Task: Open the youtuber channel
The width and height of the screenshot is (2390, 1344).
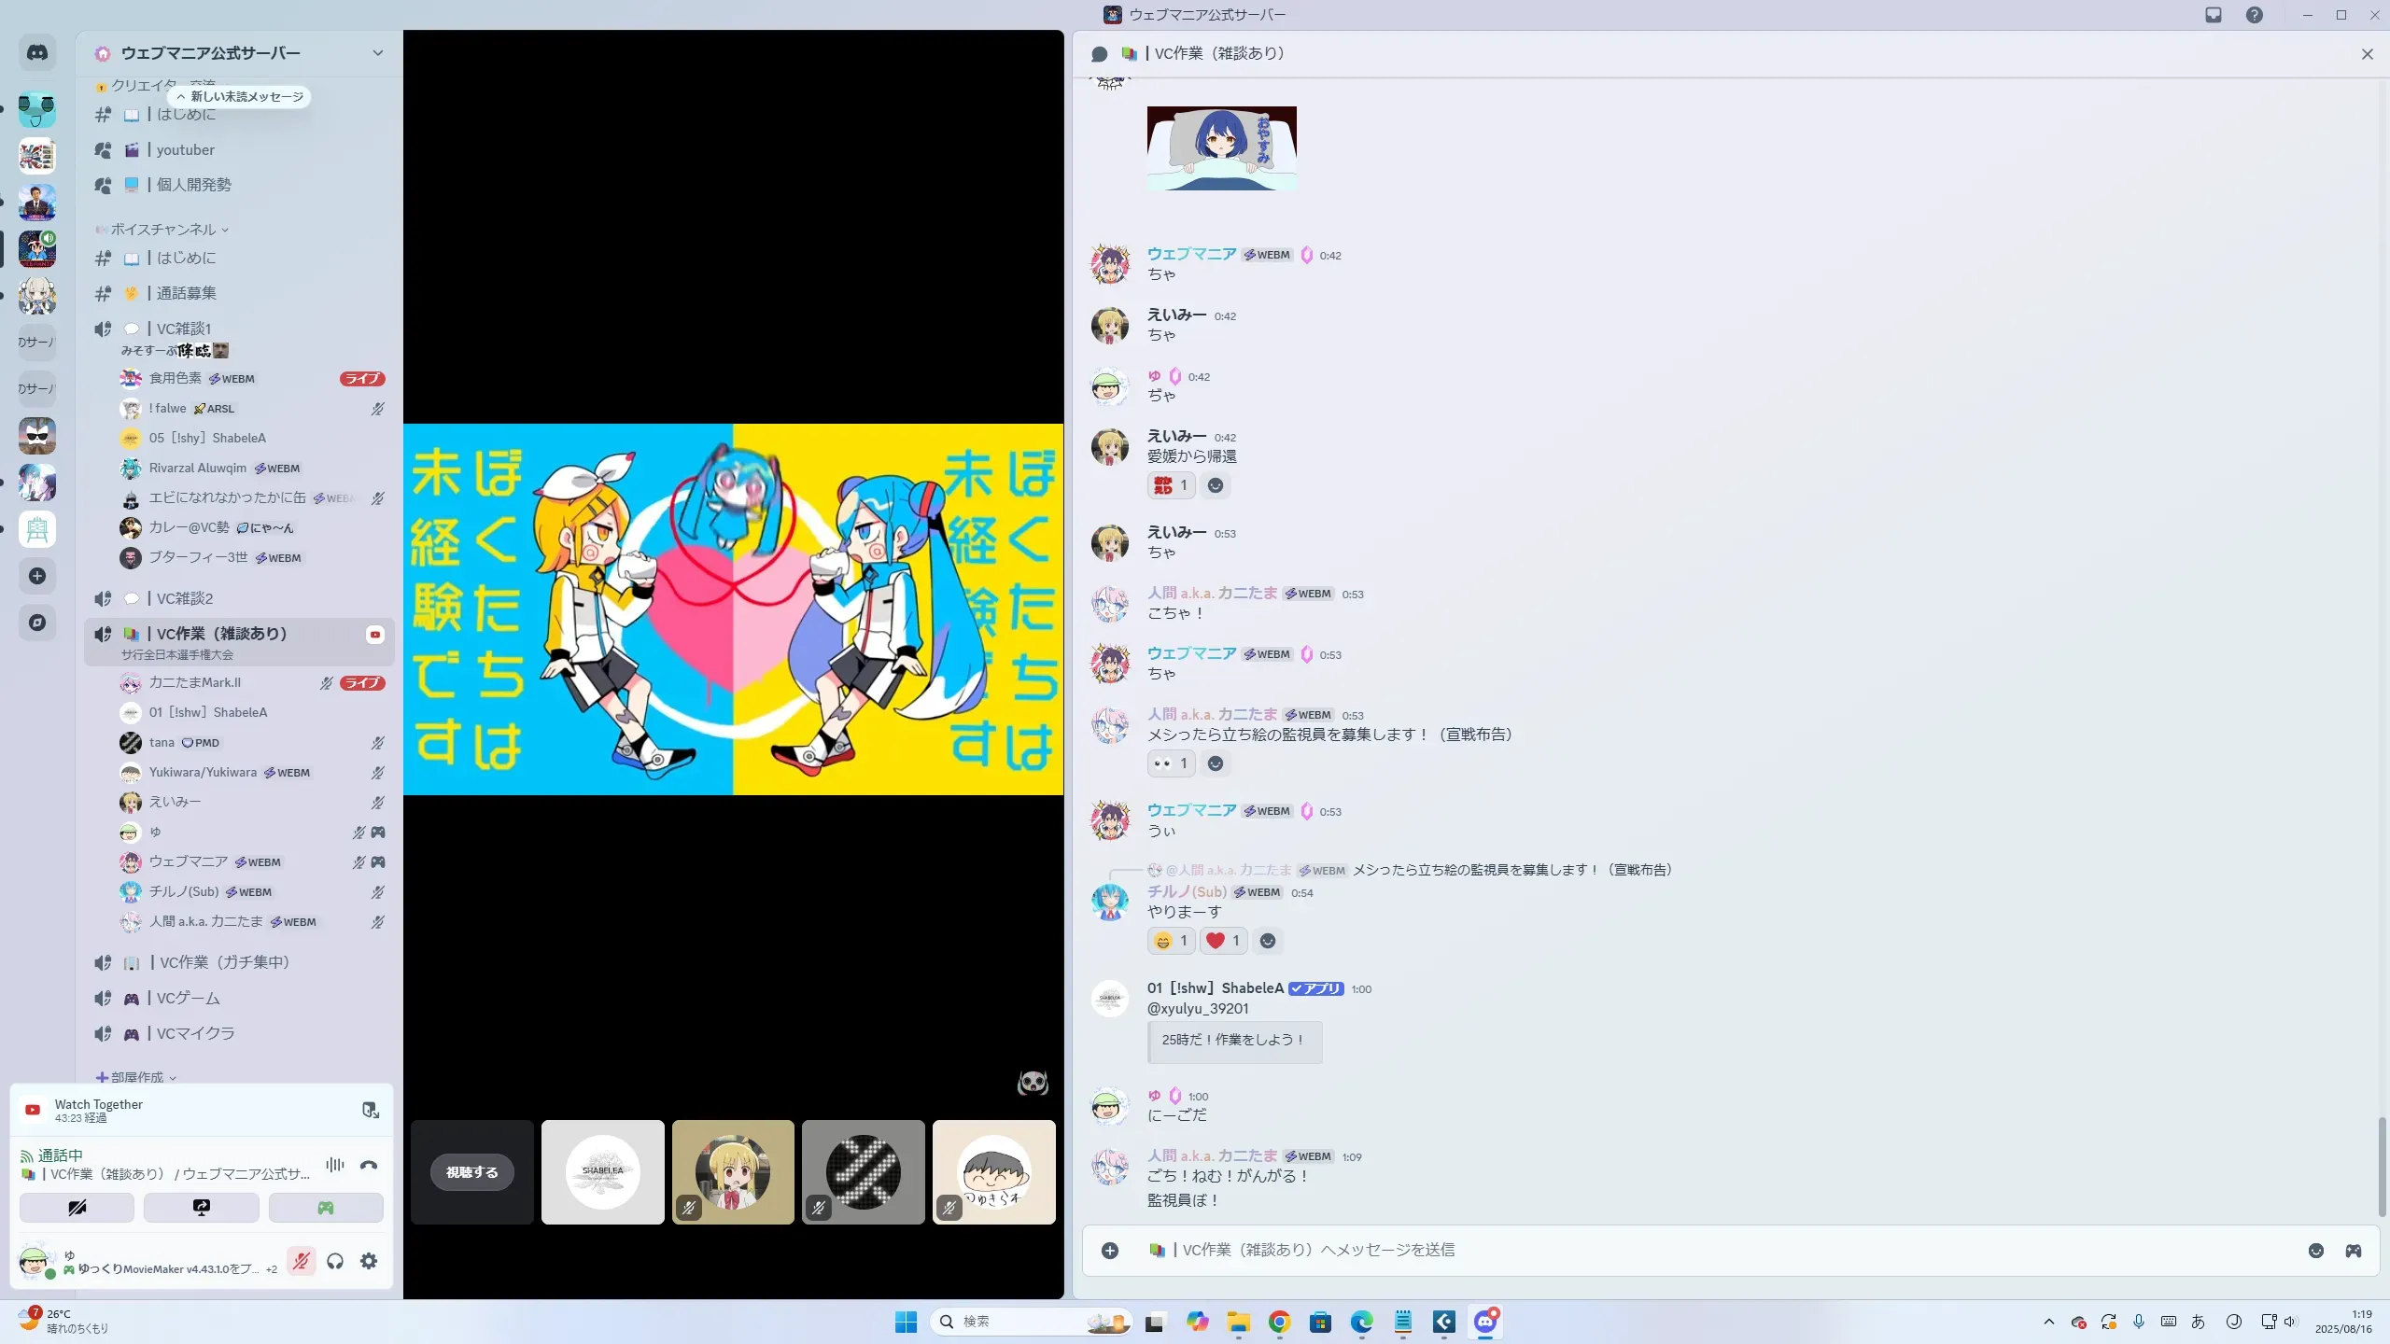Action: click(x=185, y=150)
